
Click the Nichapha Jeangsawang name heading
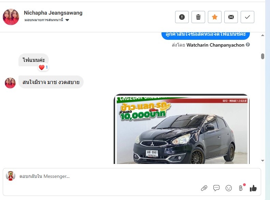click(x=53, y=13)
